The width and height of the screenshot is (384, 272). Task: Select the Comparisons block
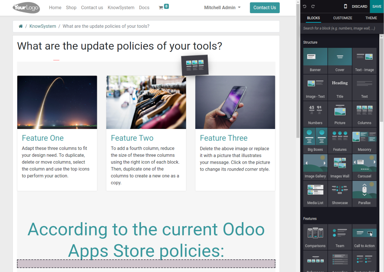point(315,237)
